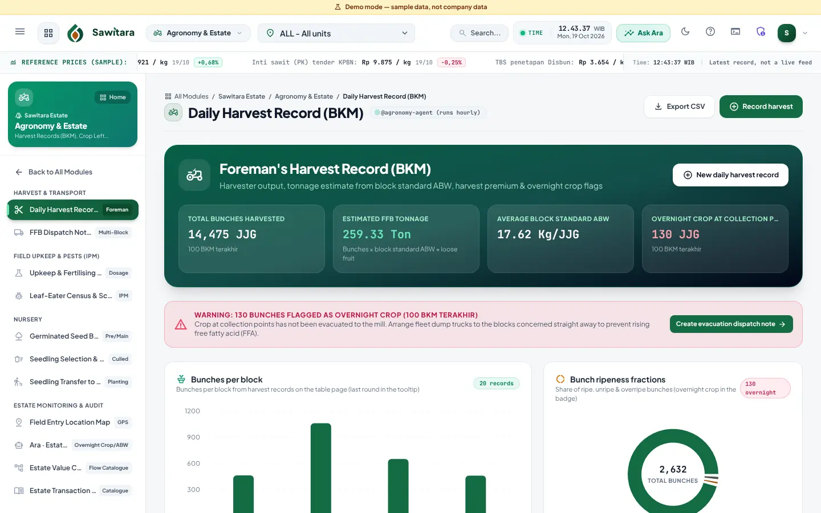Click the Overnight Crop 130 JJG card

715,239
